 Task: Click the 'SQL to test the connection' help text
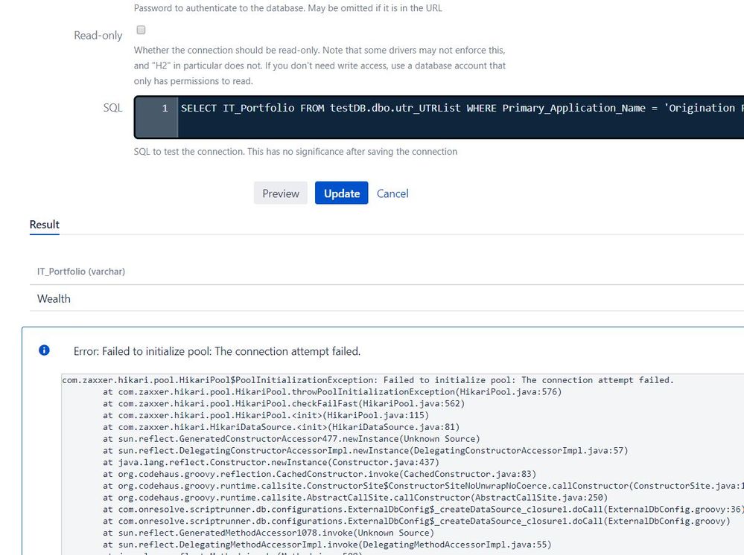[x=296, y=152]
